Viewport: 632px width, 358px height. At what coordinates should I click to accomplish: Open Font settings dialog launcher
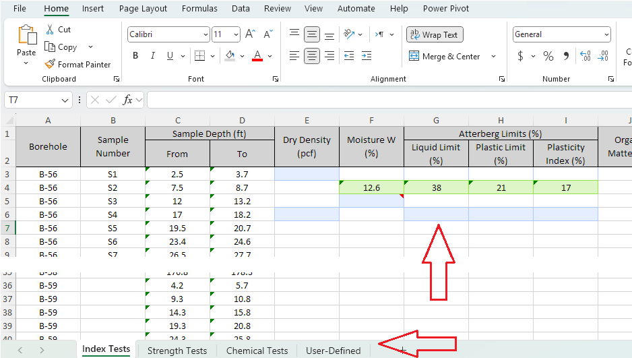click(x=276, y=79)
